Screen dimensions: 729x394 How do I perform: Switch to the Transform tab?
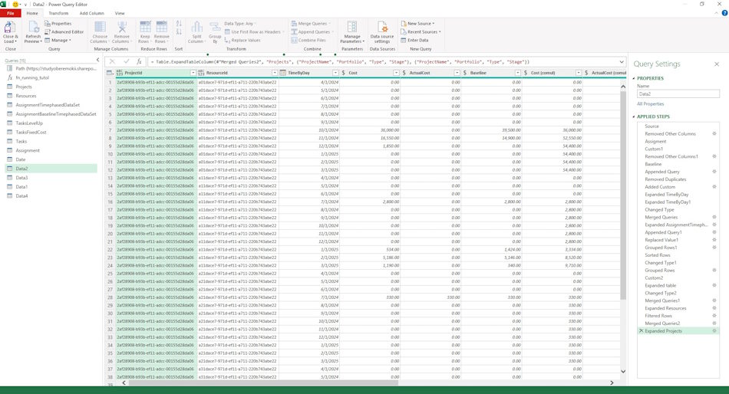pos(58,13)
